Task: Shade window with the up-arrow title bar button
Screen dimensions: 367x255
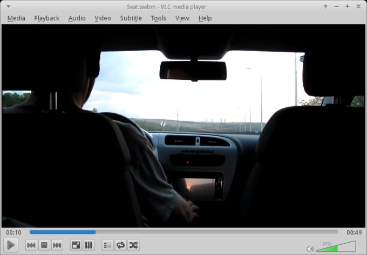Action: tap(325, 6)
